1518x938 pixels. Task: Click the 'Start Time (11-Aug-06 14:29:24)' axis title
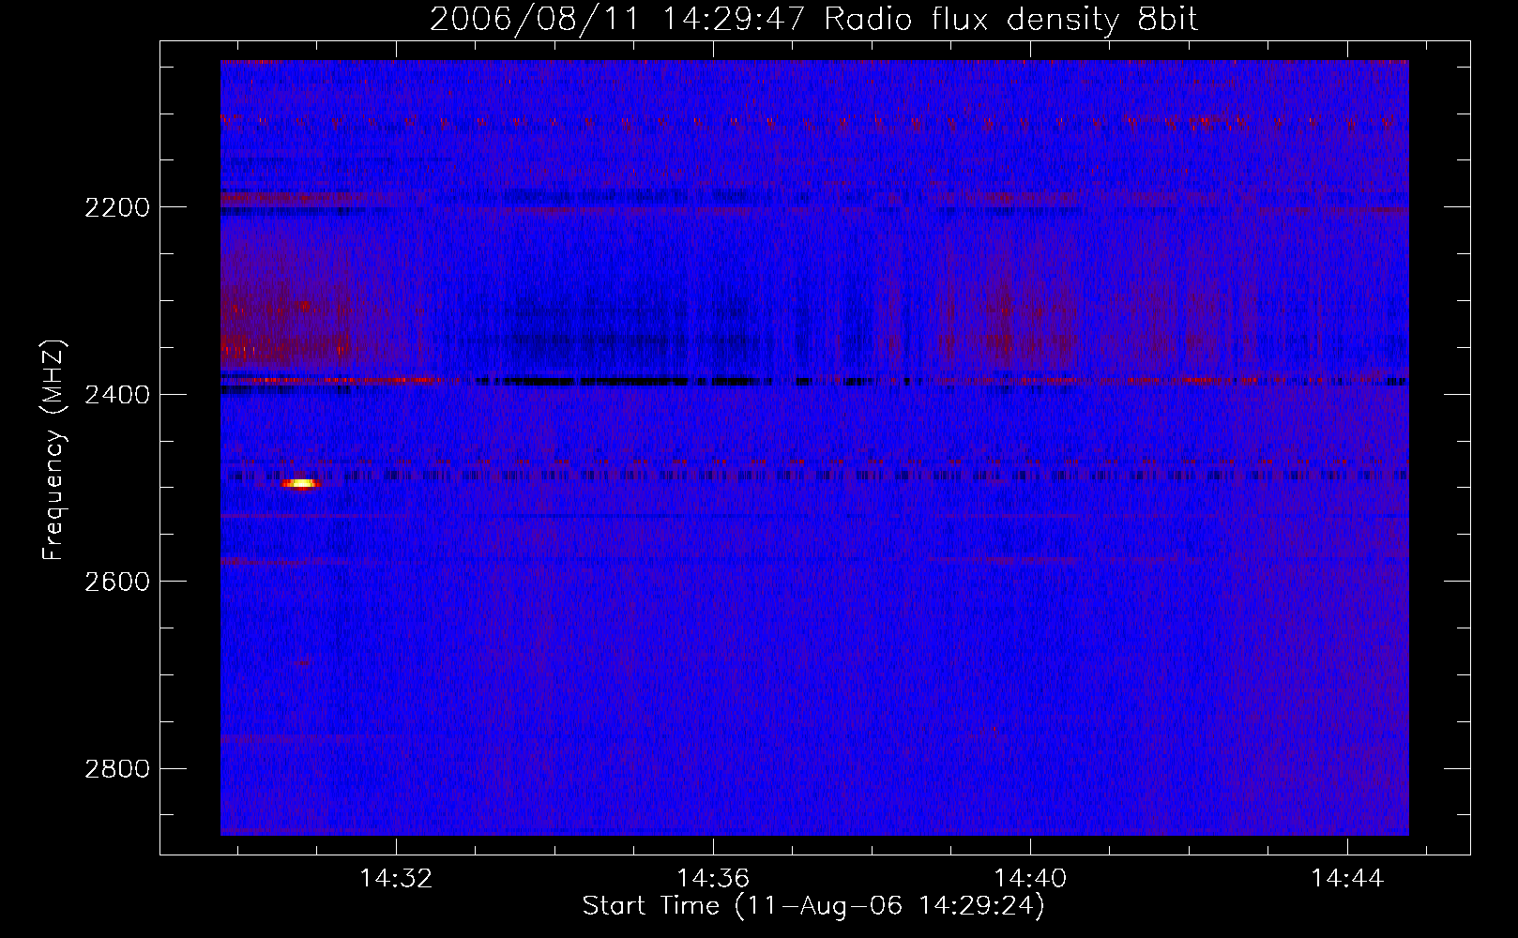coord(813,906)
